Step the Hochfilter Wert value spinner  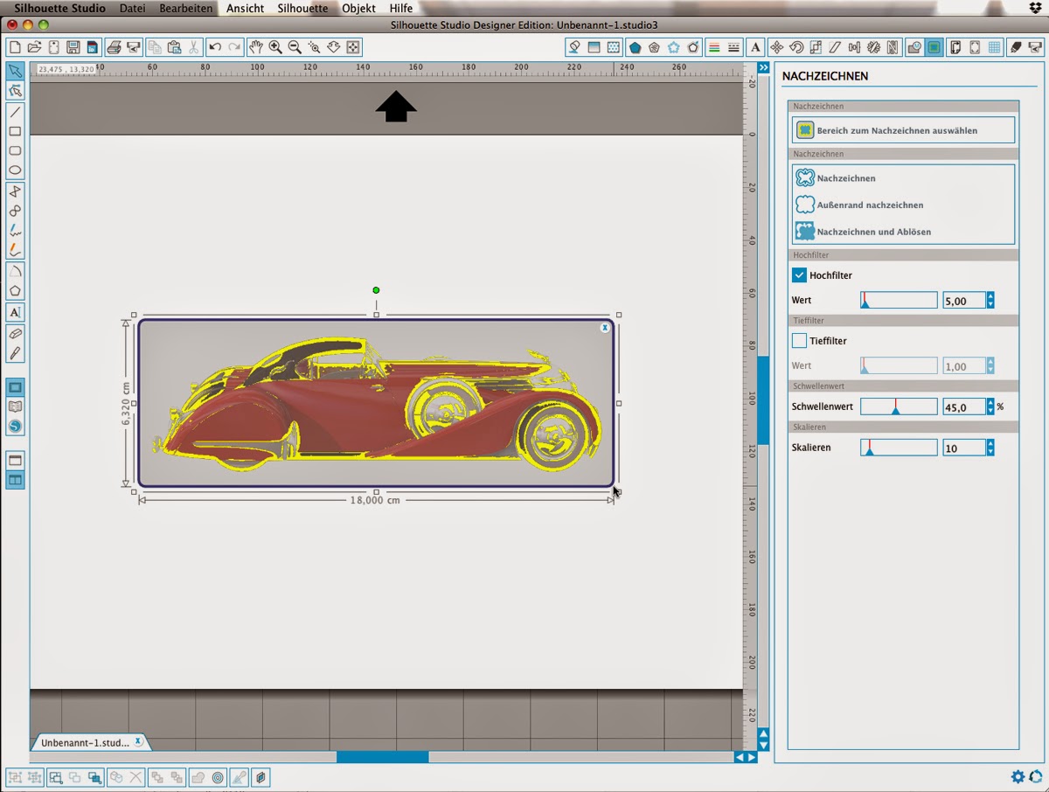click(x=990, y=300)
